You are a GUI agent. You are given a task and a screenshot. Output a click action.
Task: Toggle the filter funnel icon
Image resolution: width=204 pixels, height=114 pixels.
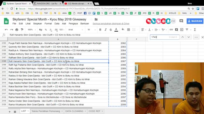click(187, 30)
